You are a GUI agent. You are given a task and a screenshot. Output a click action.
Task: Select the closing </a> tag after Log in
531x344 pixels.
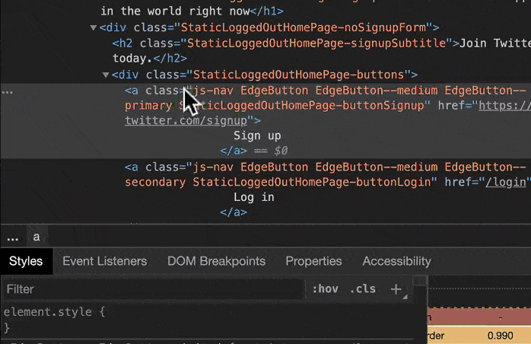[x=234, y=212]
